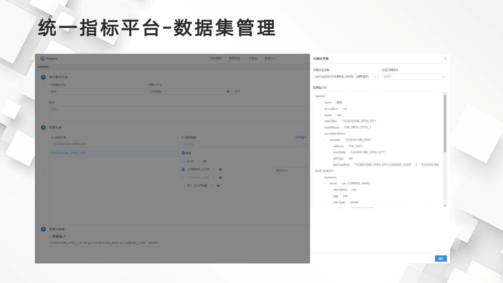Open settings gear for UUID field
The width and height of the screenshot is (503, 283).
(x=205, y=161)
